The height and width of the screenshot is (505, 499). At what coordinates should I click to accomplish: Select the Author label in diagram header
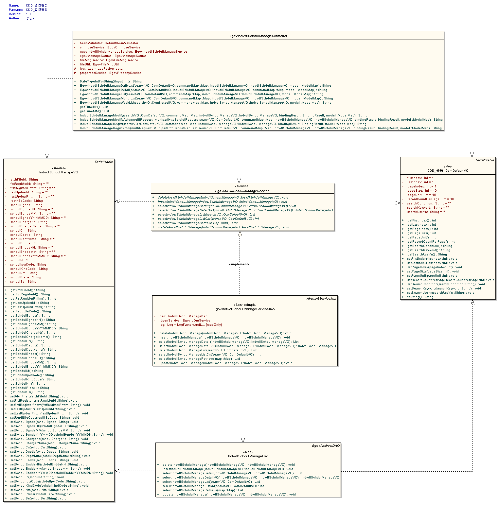[14, 18]
